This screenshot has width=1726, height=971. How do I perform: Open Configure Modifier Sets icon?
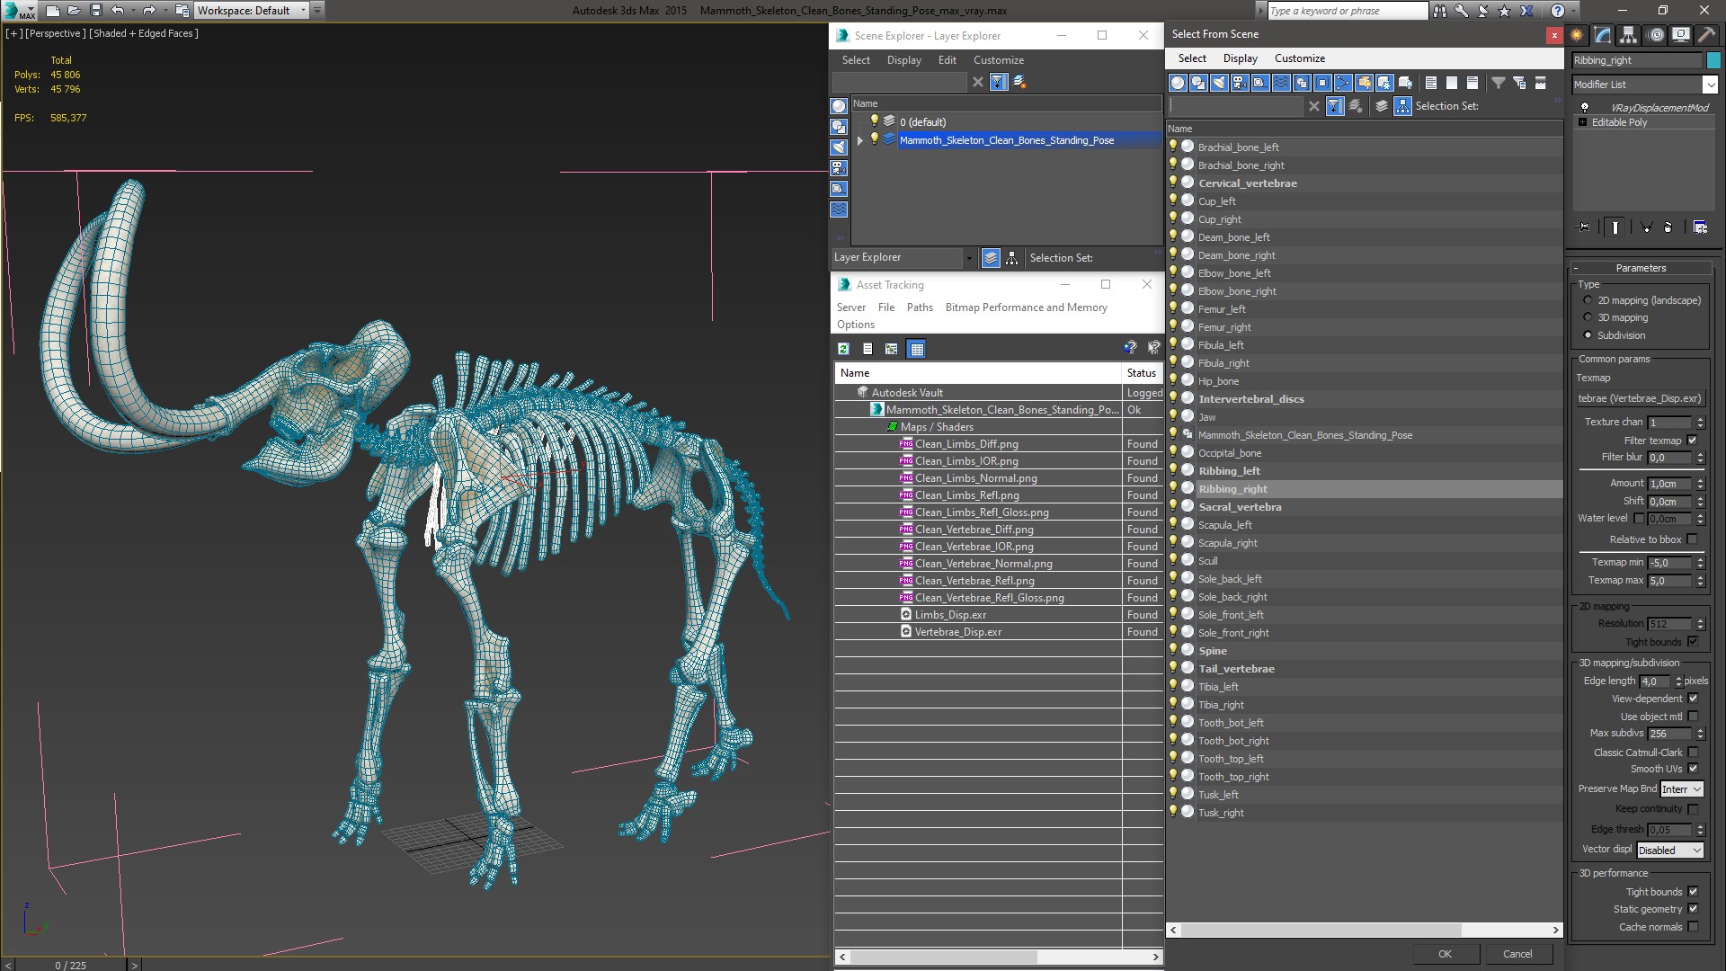click(1701, 227)
